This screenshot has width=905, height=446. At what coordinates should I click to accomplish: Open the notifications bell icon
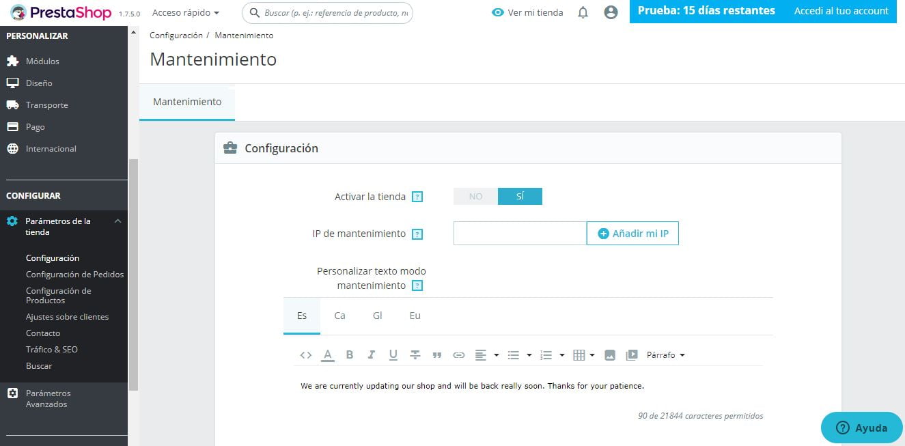coord(582,12)
